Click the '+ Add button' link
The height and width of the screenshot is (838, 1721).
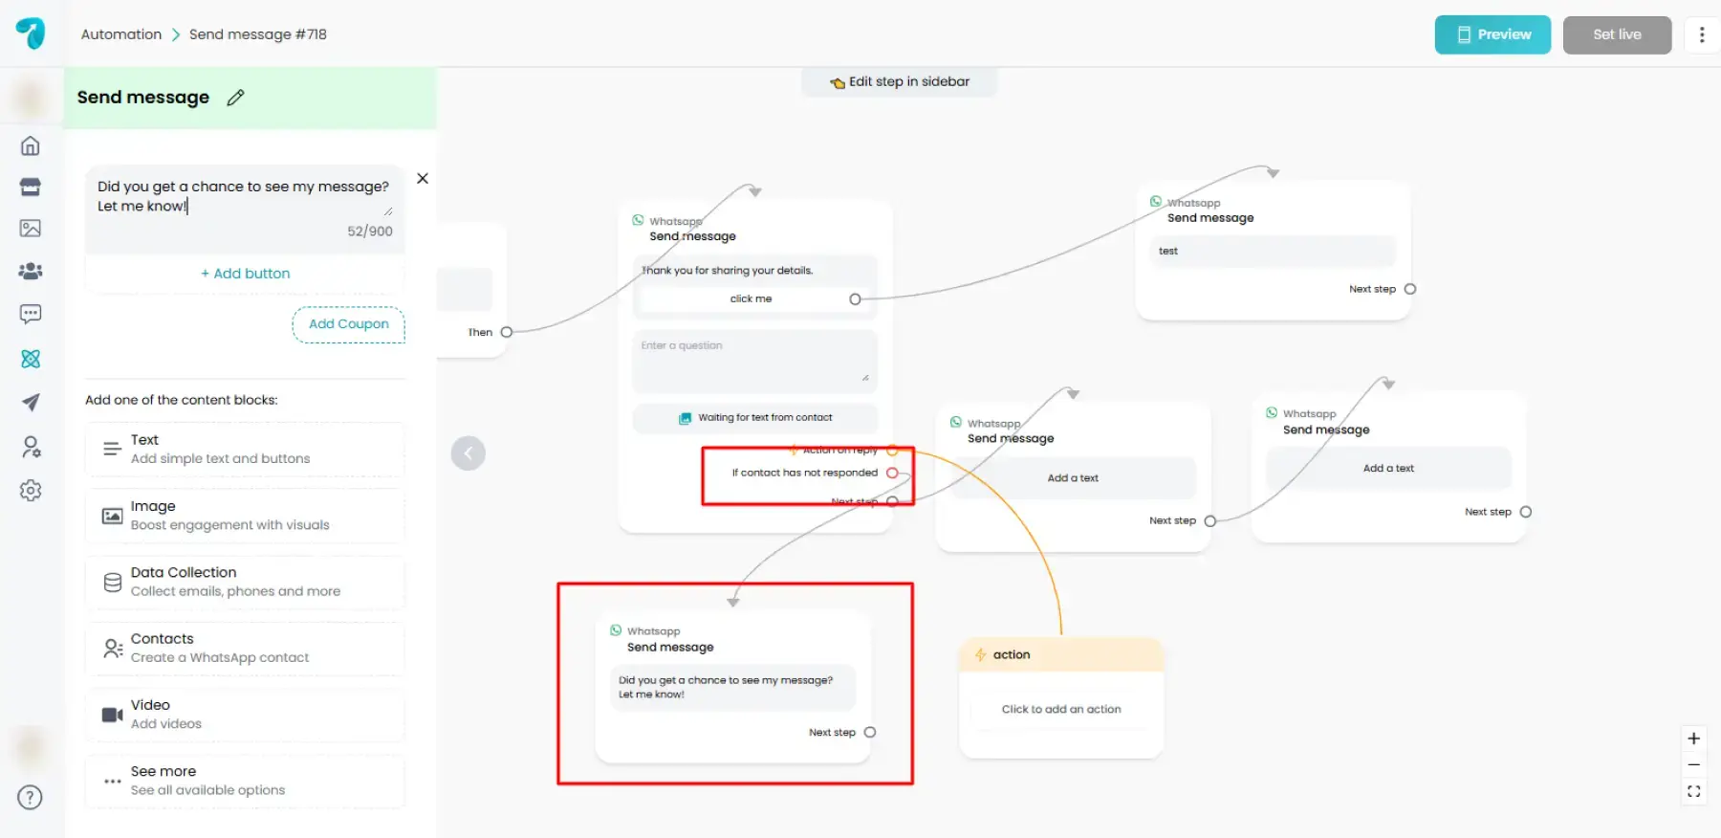(x=245, y=274)
